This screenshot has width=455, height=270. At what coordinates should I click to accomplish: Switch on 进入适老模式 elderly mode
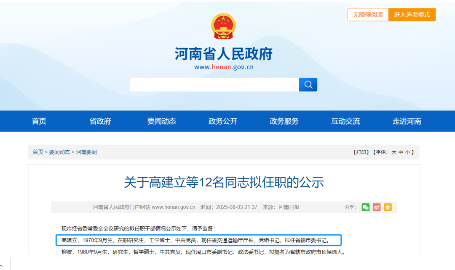412,15
